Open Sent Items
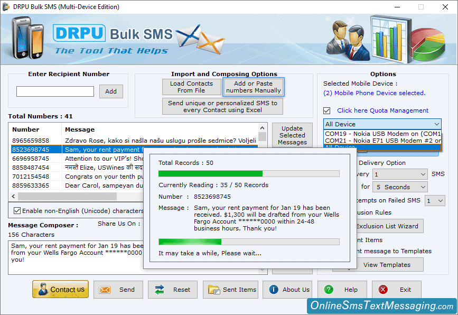 point(230,290)
